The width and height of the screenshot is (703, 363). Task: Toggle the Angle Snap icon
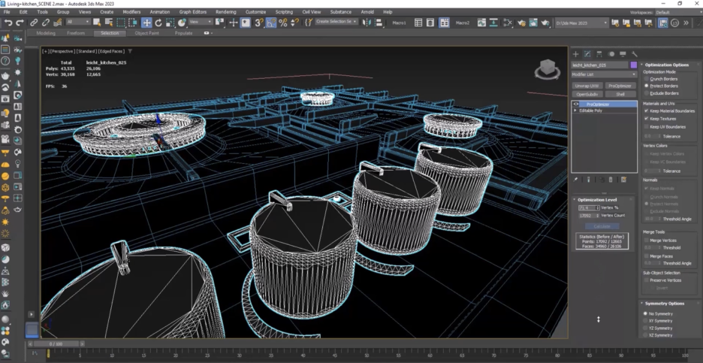pyautogui.click(x=271, y=23)
